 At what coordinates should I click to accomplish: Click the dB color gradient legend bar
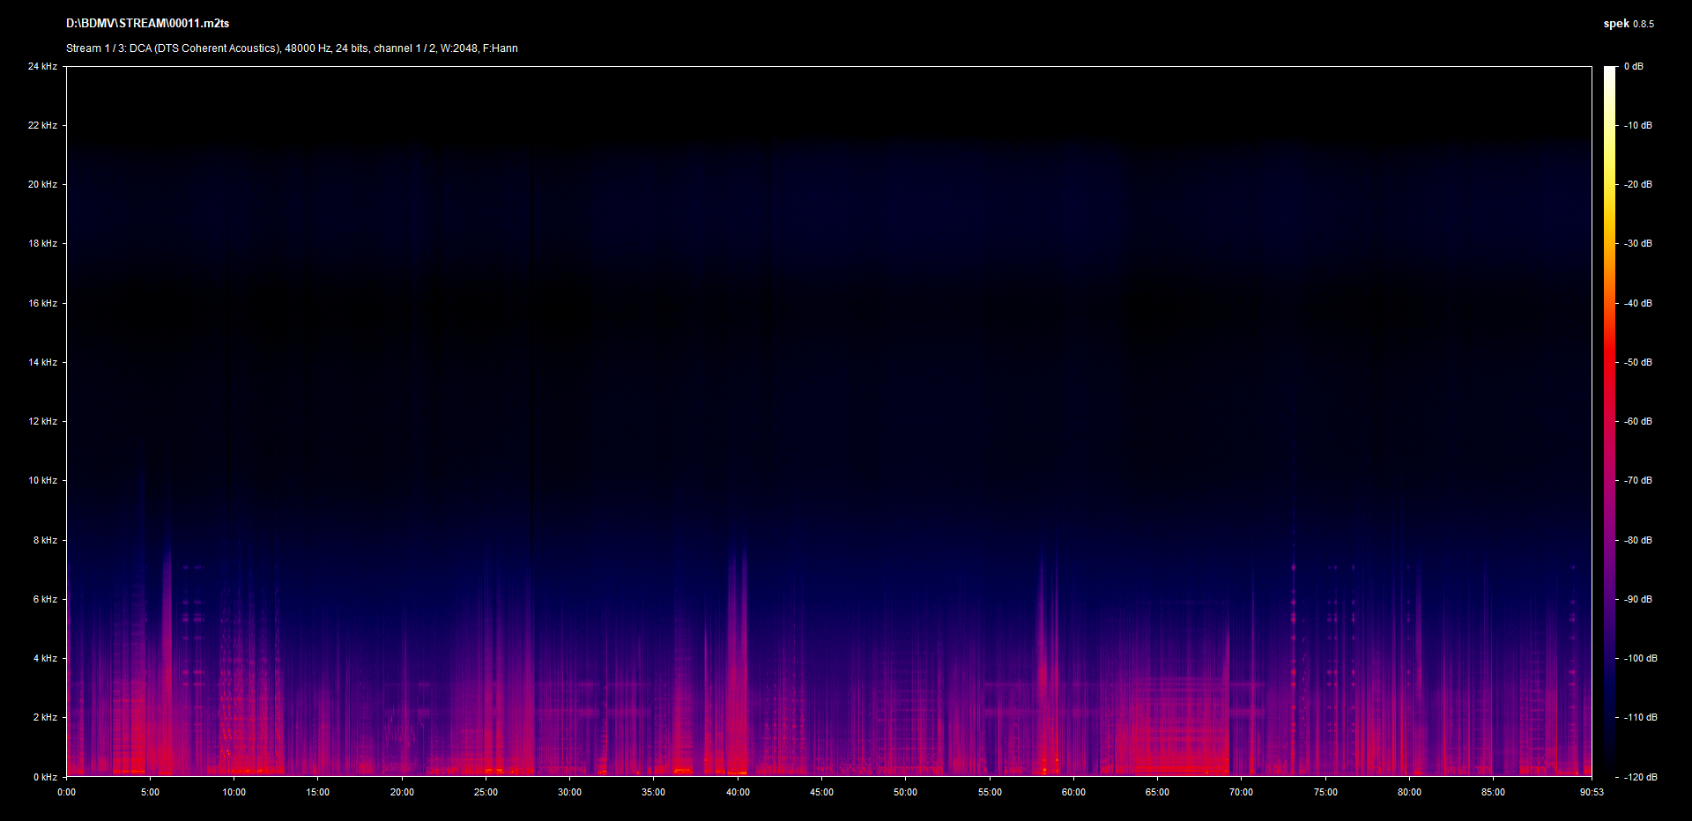click(1610, 421)
